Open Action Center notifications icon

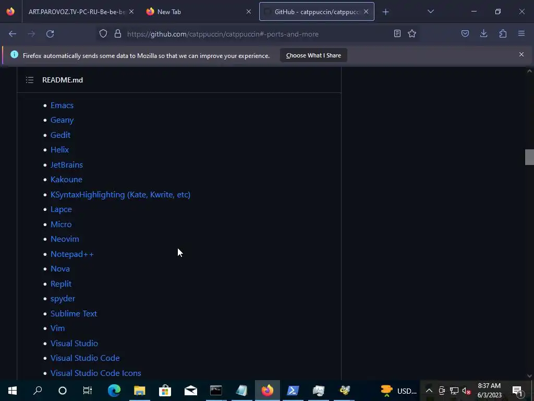517,391
